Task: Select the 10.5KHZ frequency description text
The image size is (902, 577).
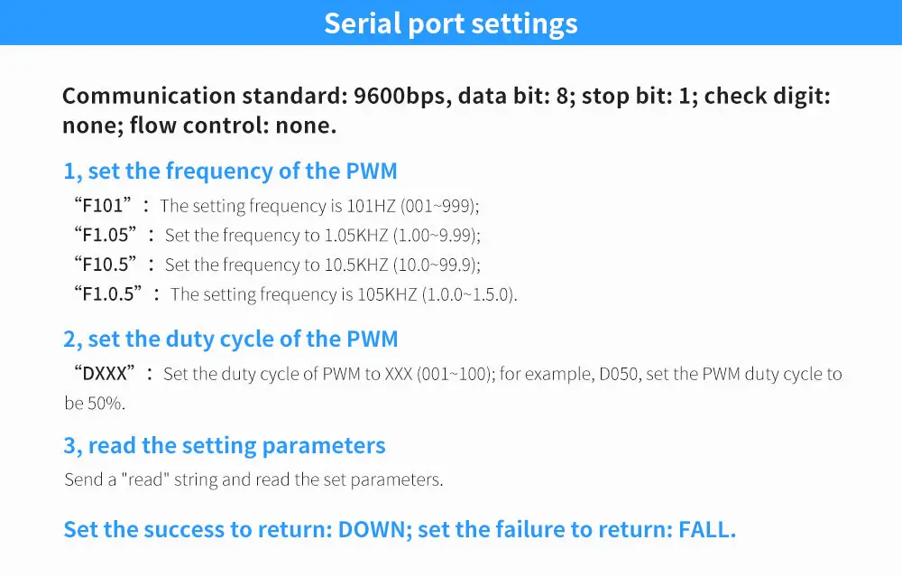Action: (323, 265)
